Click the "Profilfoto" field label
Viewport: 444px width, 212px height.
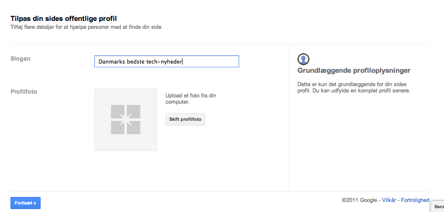(24, 92)
